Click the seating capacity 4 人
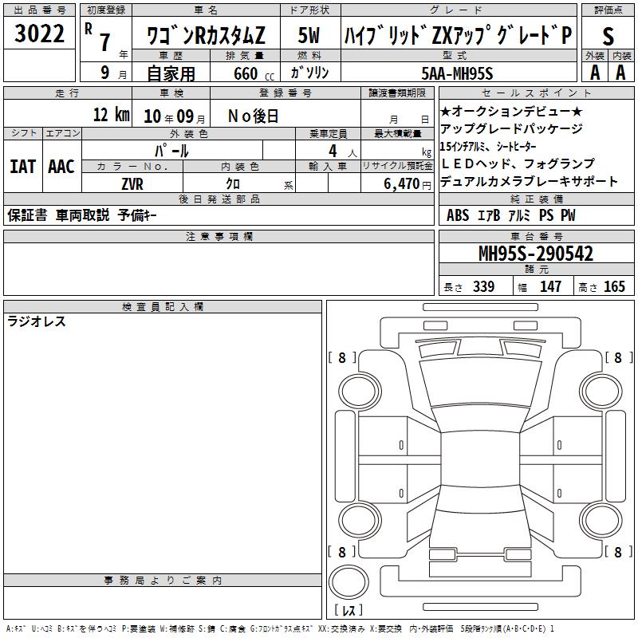The height and width of the screenshot is (638, 638). coord(343,152)
